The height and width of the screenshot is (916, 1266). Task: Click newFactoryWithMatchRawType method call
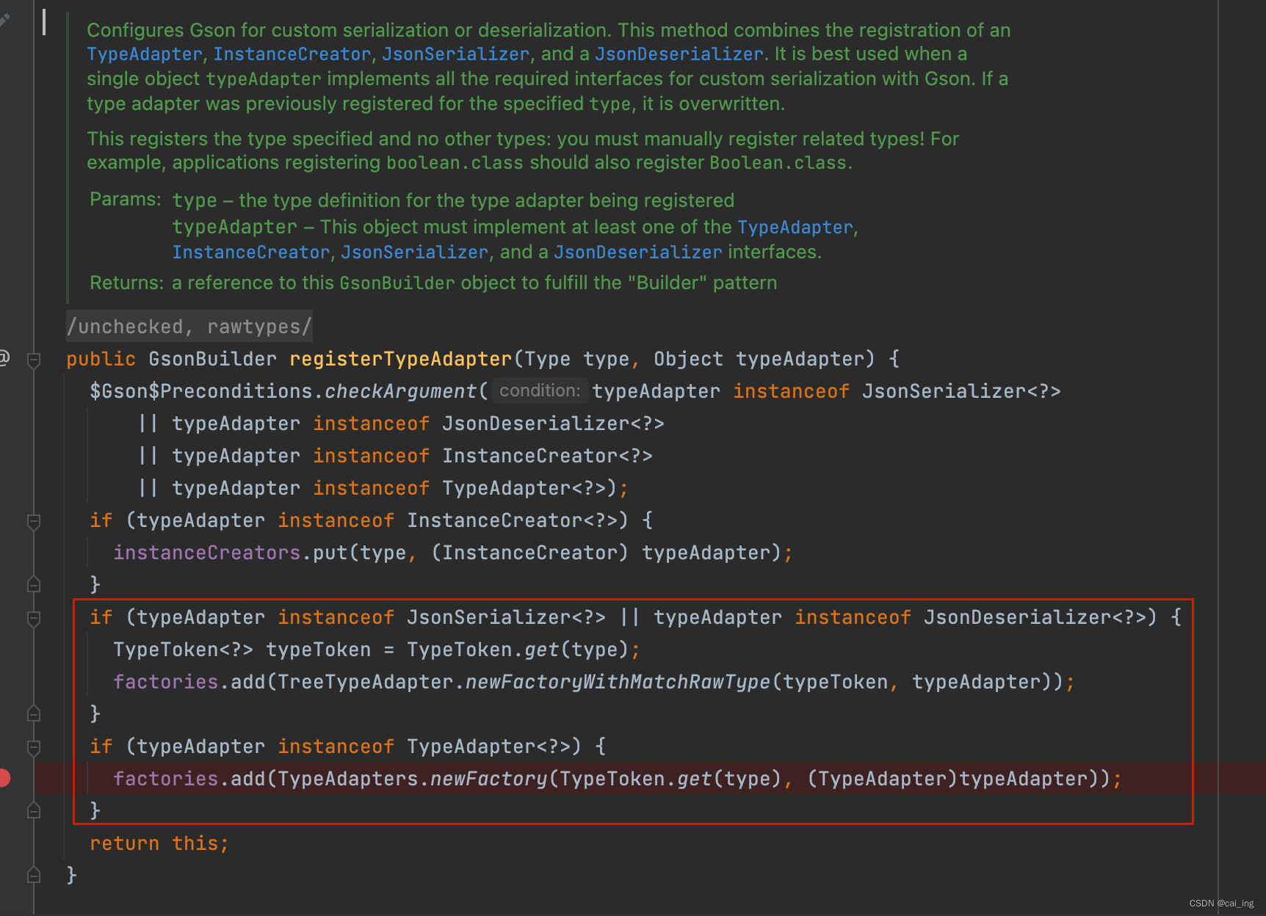click(x=618, y=682)
